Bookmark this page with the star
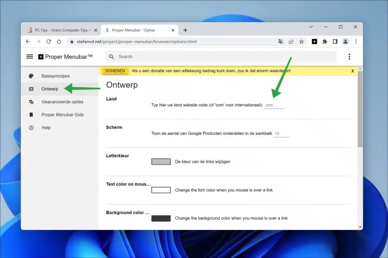 (301, 41)
